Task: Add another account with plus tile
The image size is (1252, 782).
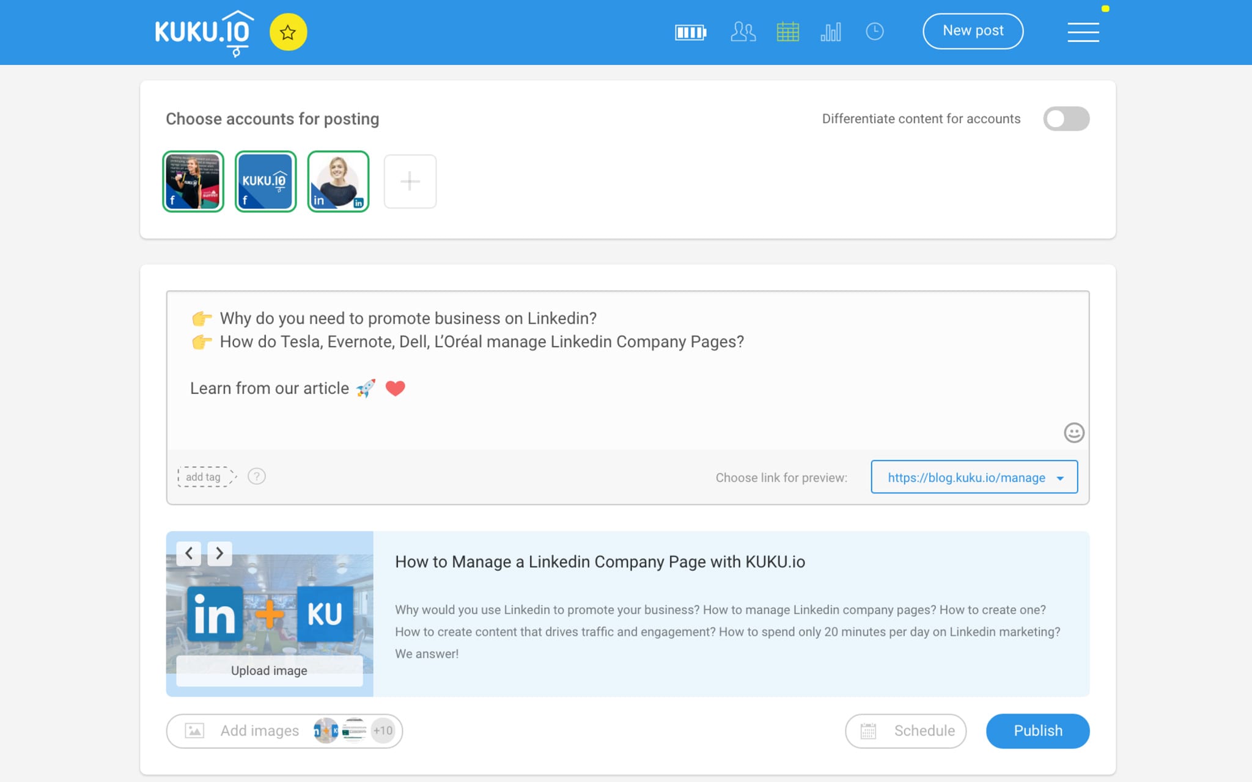Action: (410, 181)
